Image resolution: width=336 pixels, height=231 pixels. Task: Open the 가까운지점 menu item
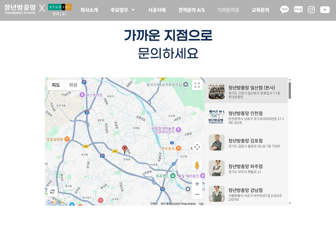point(228,10)
